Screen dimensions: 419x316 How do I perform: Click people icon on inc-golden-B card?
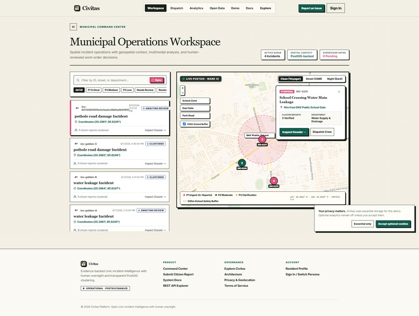(75, 197)
